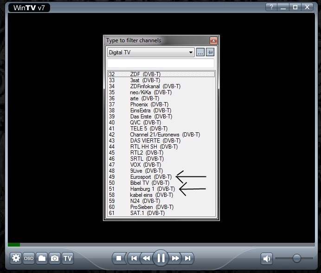Select channel 45 RTL2
The height and width of the screenshot is (273, 321).
[x=161, y=153]
